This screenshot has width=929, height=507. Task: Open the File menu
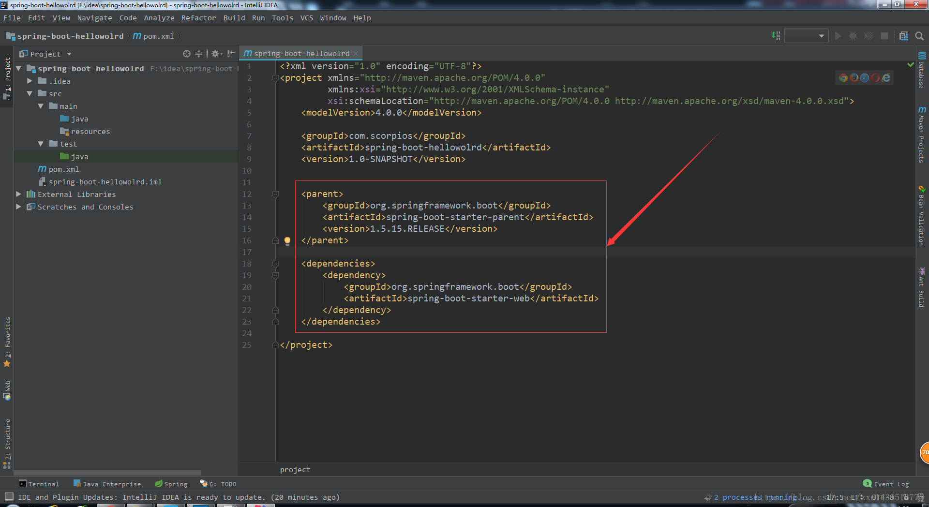(12, 18)
